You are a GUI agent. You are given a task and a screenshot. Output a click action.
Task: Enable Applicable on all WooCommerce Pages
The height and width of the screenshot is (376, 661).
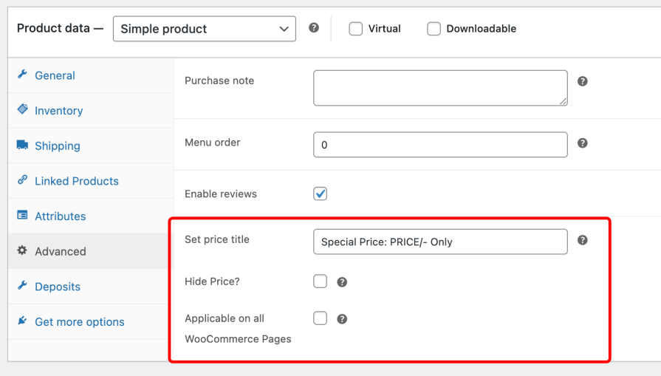pos(320,318)
